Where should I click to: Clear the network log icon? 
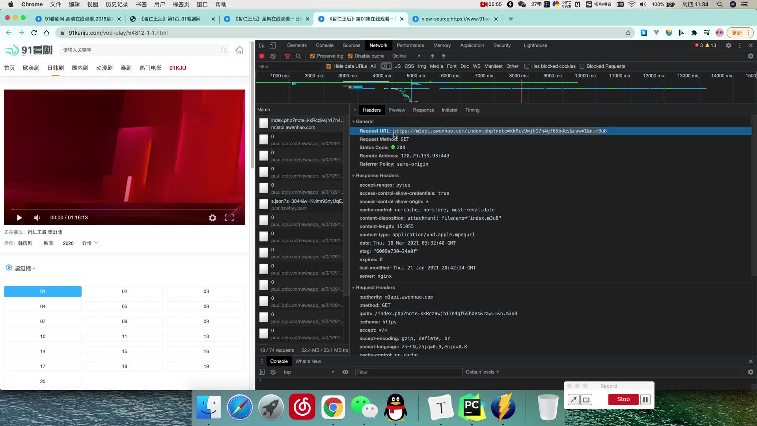273,56
